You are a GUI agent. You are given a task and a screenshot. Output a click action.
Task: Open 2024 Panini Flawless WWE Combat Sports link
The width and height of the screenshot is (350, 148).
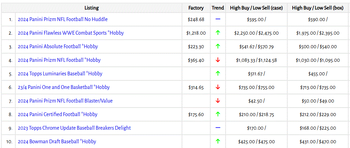point(71,33)
